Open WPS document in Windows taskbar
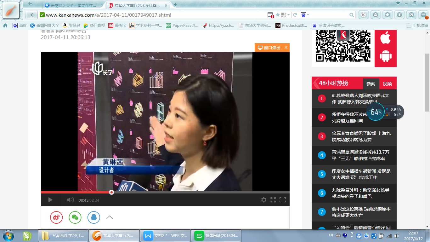The height and width of the screenshot is (242, 430). point(166,235)
